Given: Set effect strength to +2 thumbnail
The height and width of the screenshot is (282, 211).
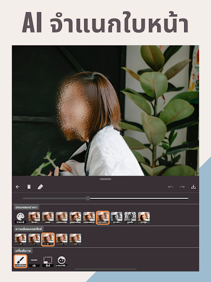Looking at the screenshot, I should click(x=75, y=240).
